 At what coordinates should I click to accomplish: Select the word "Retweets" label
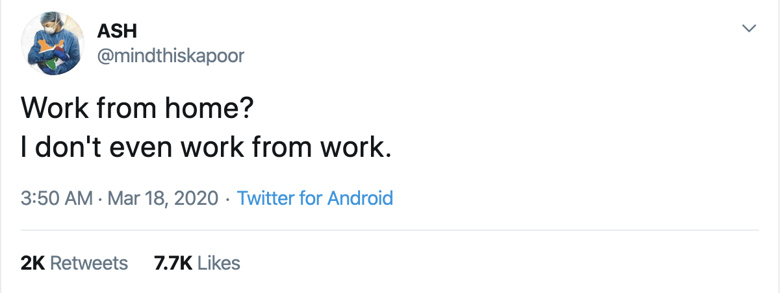coord(89,263)
